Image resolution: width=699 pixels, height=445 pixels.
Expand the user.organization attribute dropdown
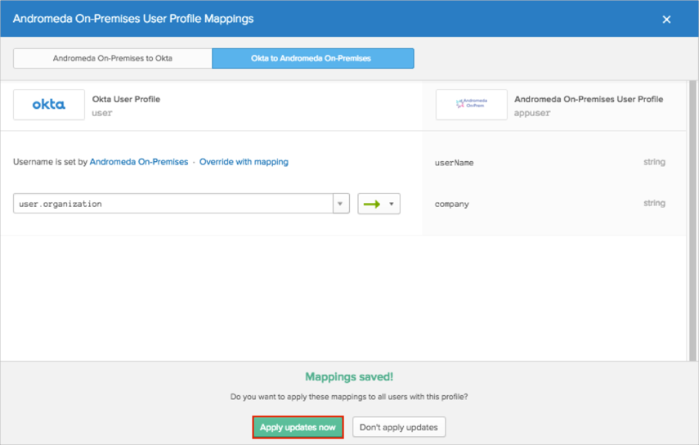(341, 204)
